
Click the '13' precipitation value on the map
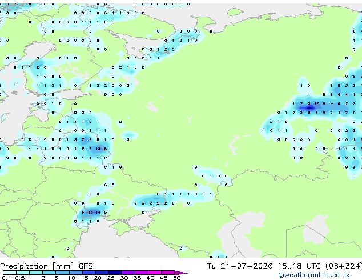click(98, 149)
